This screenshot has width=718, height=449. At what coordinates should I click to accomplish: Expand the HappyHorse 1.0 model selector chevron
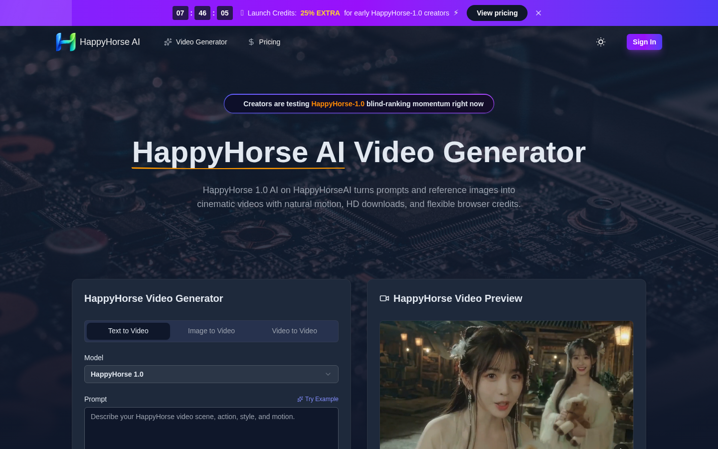pos(328,374)
